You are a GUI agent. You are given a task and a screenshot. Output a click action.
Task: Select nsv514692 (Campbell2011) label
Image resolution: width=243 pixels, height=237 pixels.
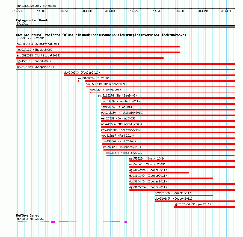click(120, 101)
